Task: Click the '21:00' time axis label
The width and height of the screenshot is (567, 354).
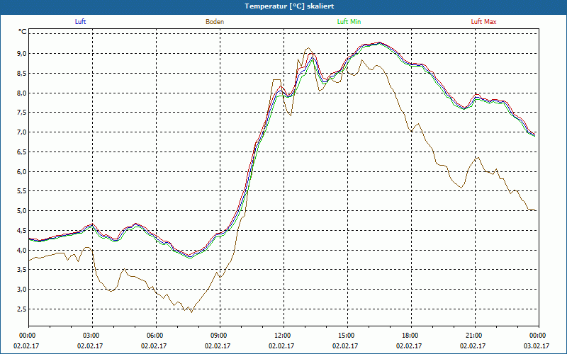Action: (473, 336)
